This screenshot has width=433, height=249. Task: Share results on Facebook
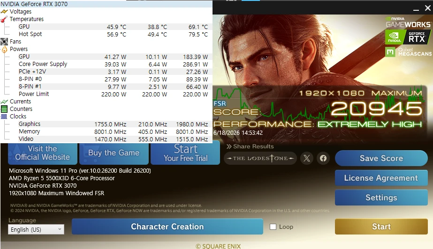[x=323, y=158]
